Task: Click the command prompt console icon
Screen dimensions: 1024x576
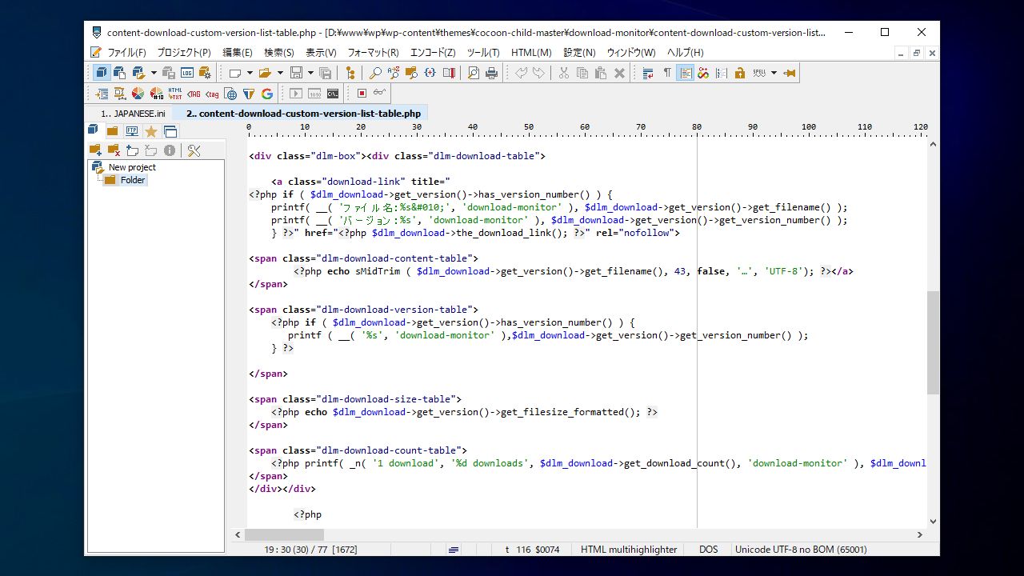Action: tap(333, 94)
